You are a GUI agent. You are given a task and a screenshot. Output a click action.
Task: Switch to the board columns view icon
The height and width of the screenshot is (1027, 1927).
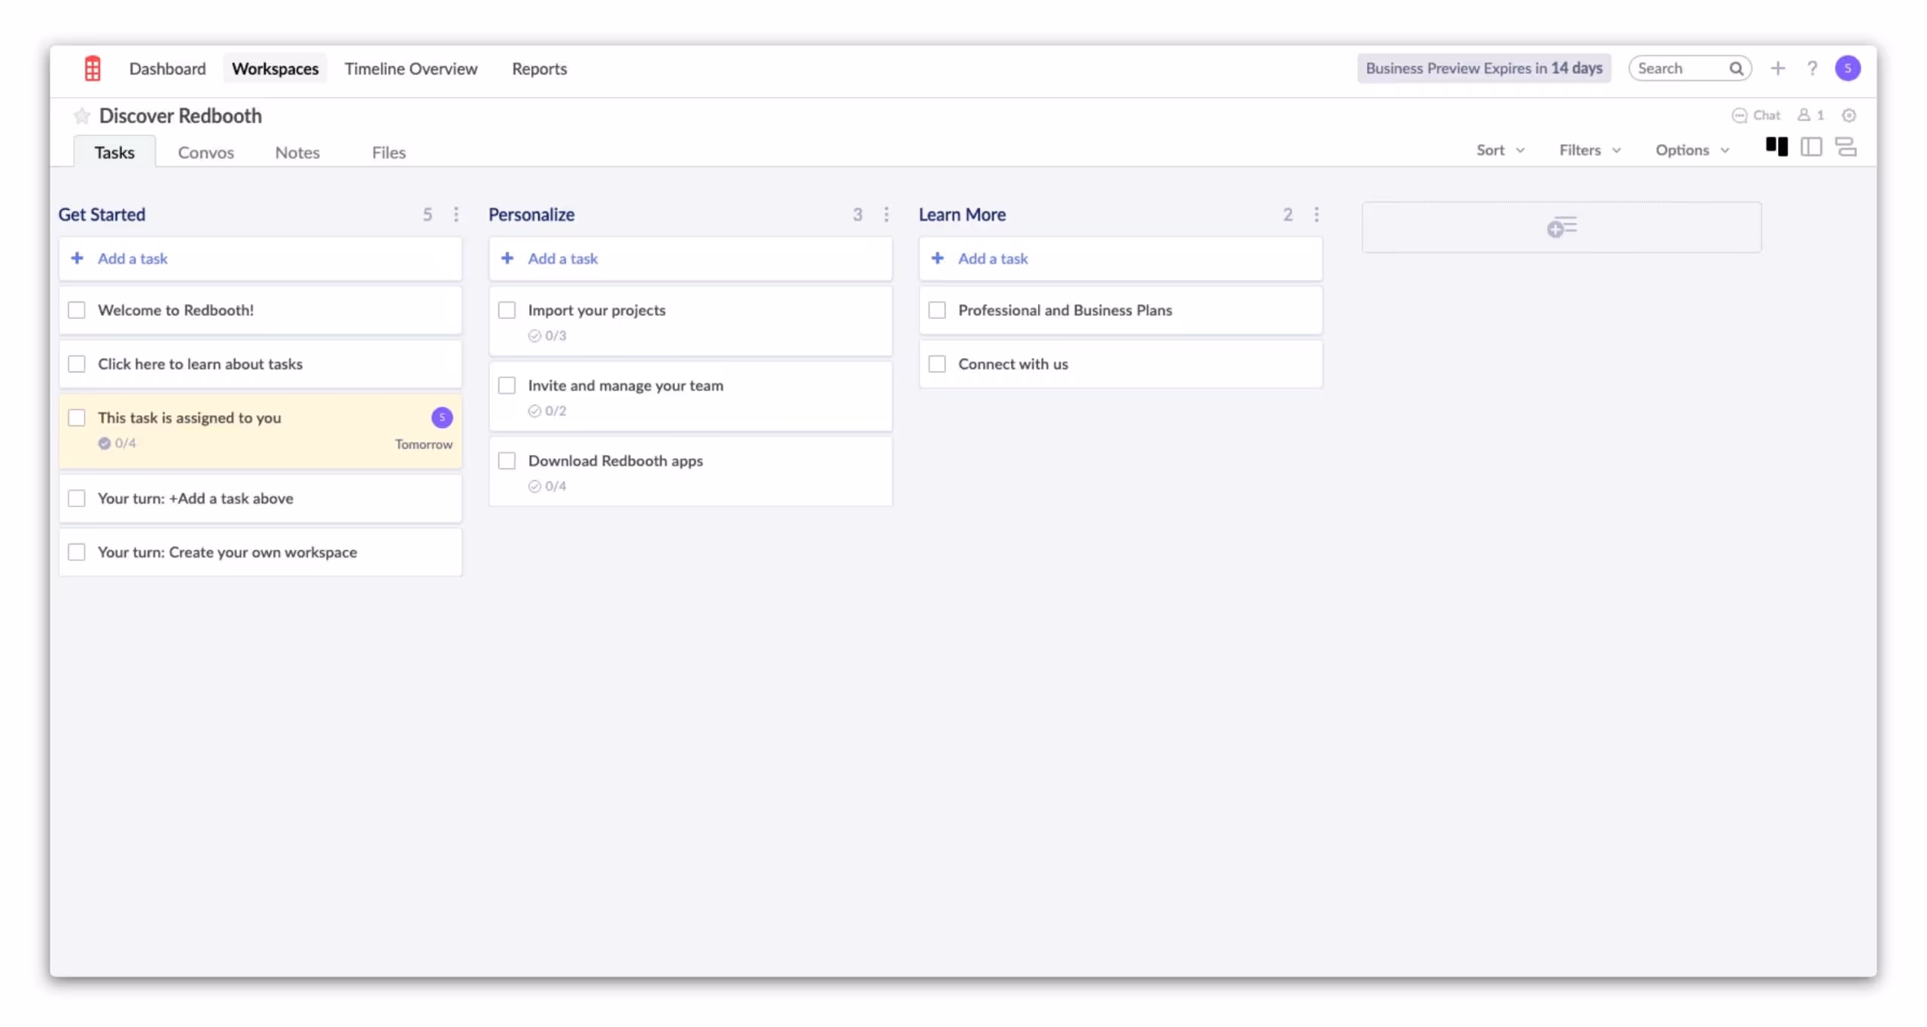1776,147
